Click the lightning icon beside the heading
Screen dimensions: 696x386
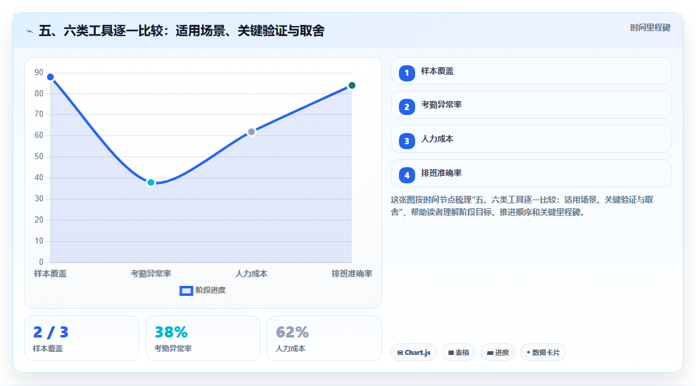click(30, 31)
